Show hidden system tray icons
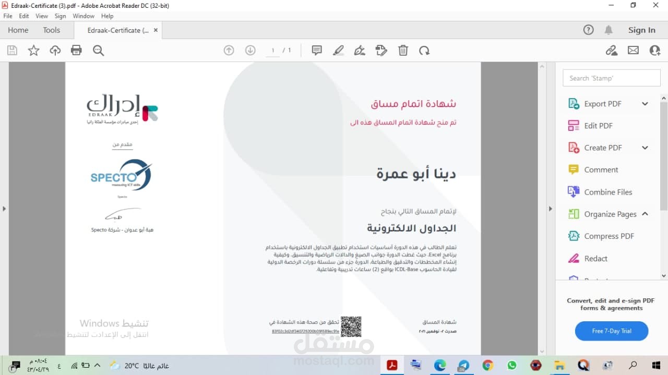 (x=98, y=366)
